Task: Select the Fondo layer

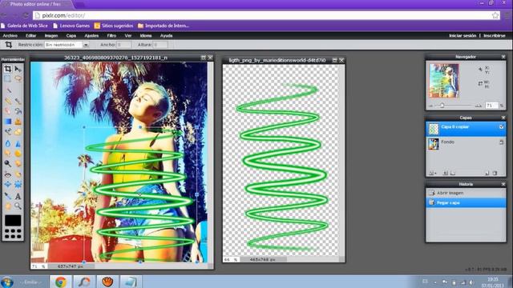Action: pyautogui.click(x=466, y=144)
